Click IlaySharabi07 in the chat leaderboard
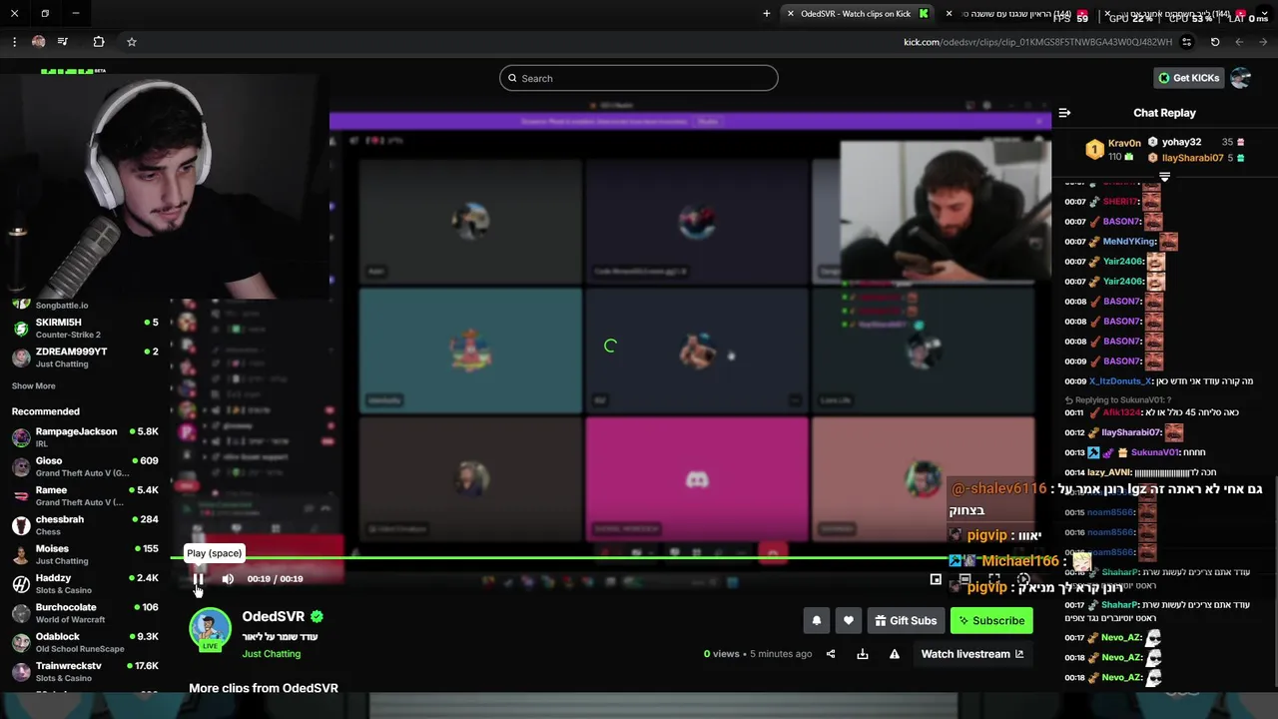Image resolution: width=1278 pixels, height=719 pixels. pos(1192,158)
